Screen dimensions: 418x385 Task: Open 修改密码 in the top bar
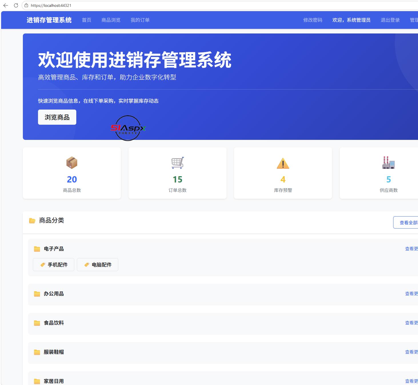(313, 20)
